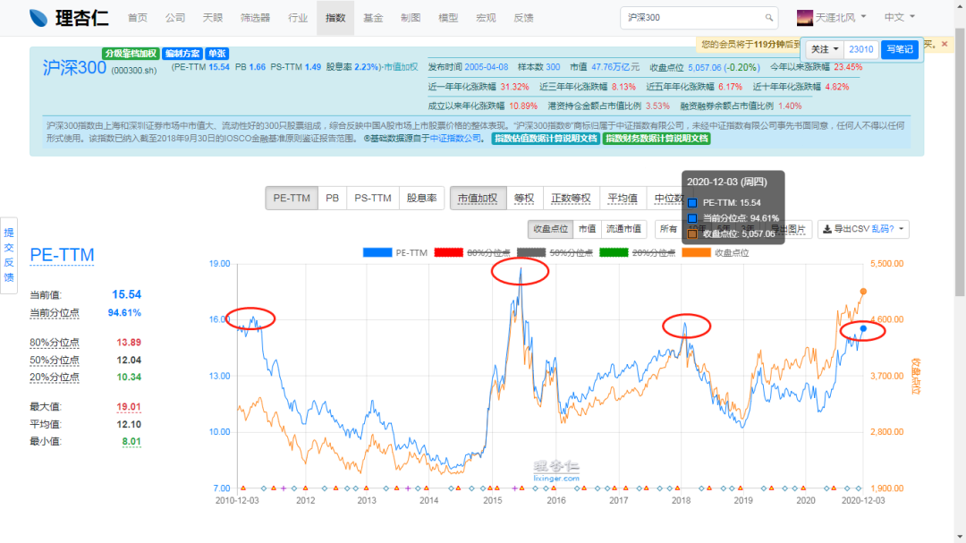Click the blue end-point dot on PE-TTM line

863,329
